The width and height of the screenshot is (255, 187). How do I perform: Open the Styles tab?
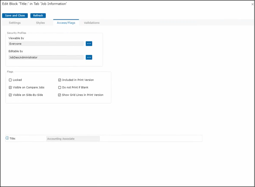point(40,23)
